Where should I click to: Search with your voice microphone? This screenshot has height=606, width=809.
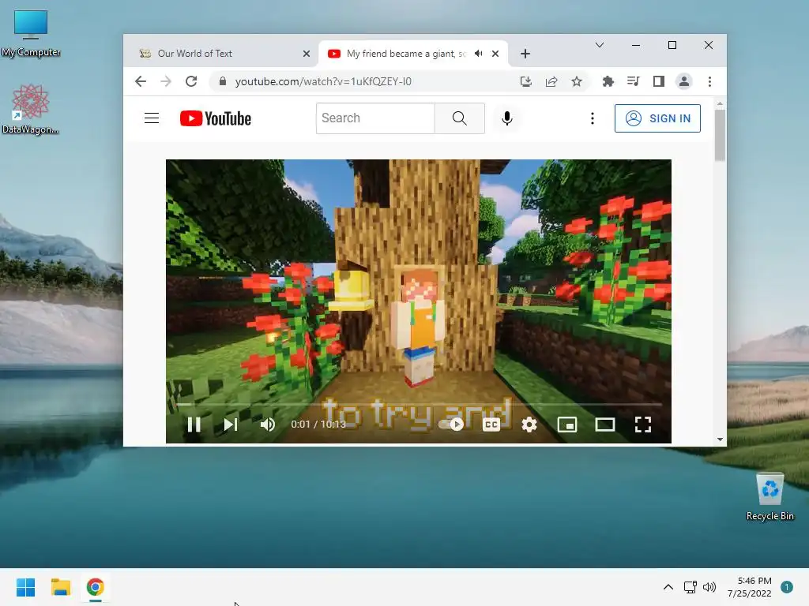(x=507, y=118)
